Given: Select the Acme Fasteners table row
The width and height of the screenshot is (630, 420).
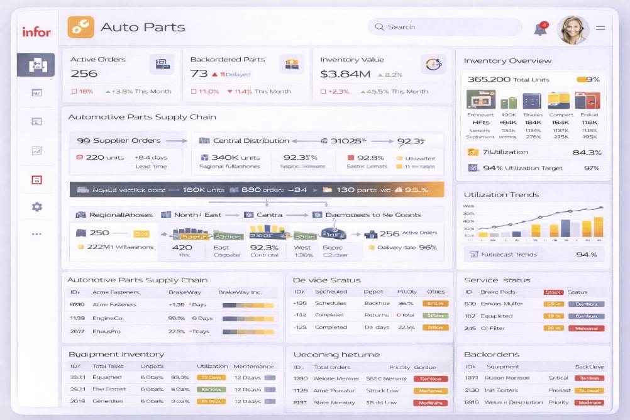Looking at the screenshot, I should (172, 304).
